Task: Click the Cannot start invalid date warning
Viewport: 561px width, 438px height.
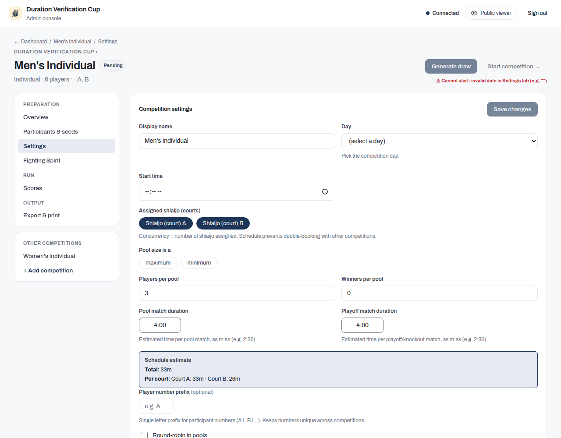Action: coord(491,81)
